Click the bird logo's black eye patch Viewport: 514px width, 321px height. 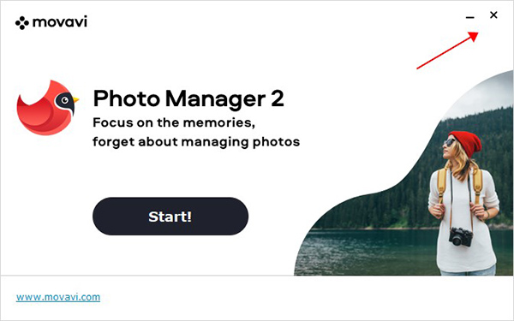[x=64, y=102]
